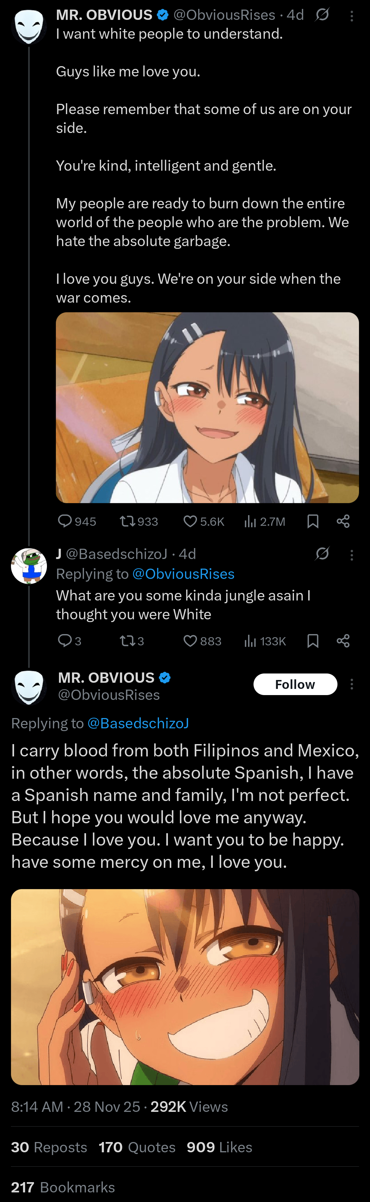Share J's reply

tap(343, 641)
